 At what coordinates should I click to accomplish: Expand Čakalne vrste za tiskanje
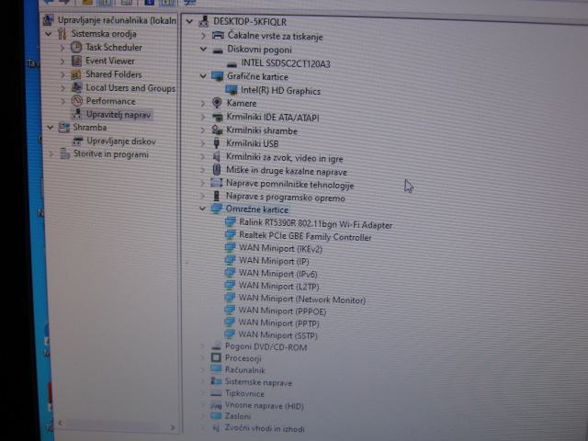[x=204, y=36]
